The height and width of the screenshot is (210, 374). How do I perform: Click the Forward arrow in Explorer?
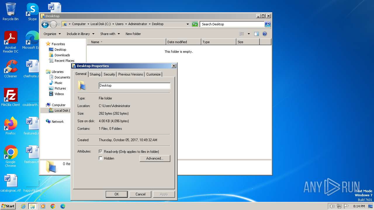[x=53, y=24]
